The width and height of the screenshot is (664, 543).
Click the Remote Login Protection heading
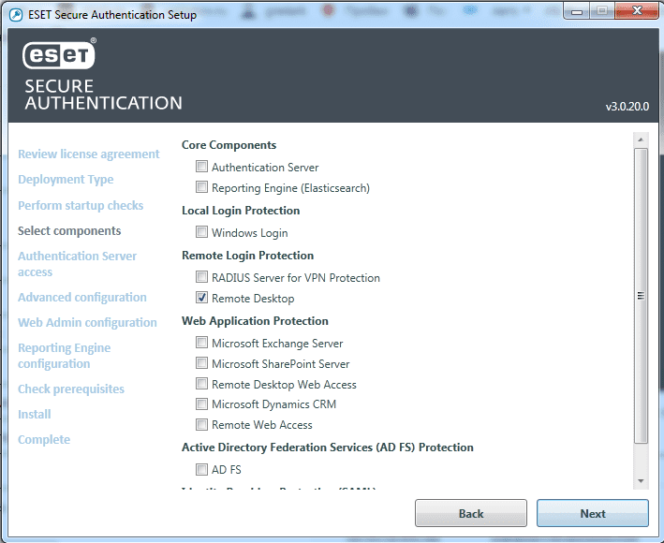pyautogui.click(x=248, y=256)
